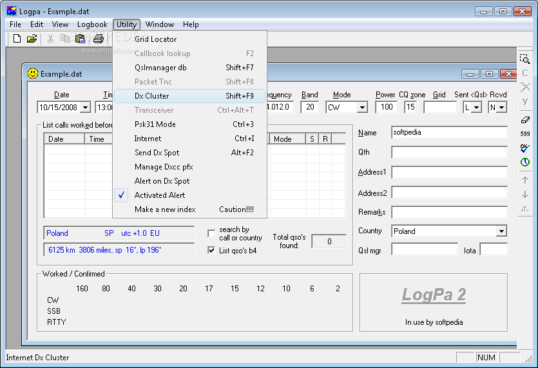
Task: Expand the Country dropdown showing Poland
Action: pyautogui.click(x=501, y=231)
